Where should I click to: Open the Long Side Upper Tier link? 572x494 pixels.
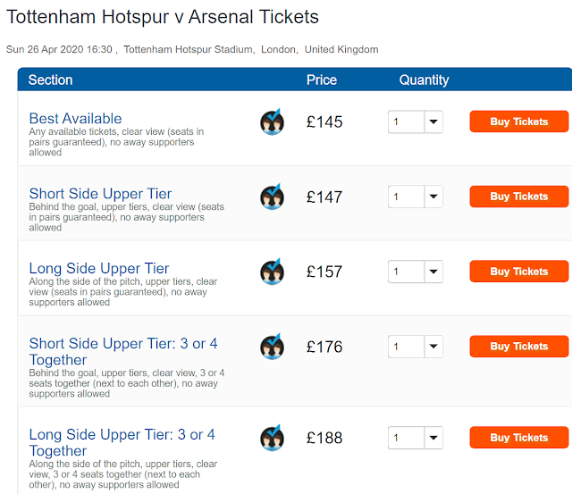click(x=98, y=268)
